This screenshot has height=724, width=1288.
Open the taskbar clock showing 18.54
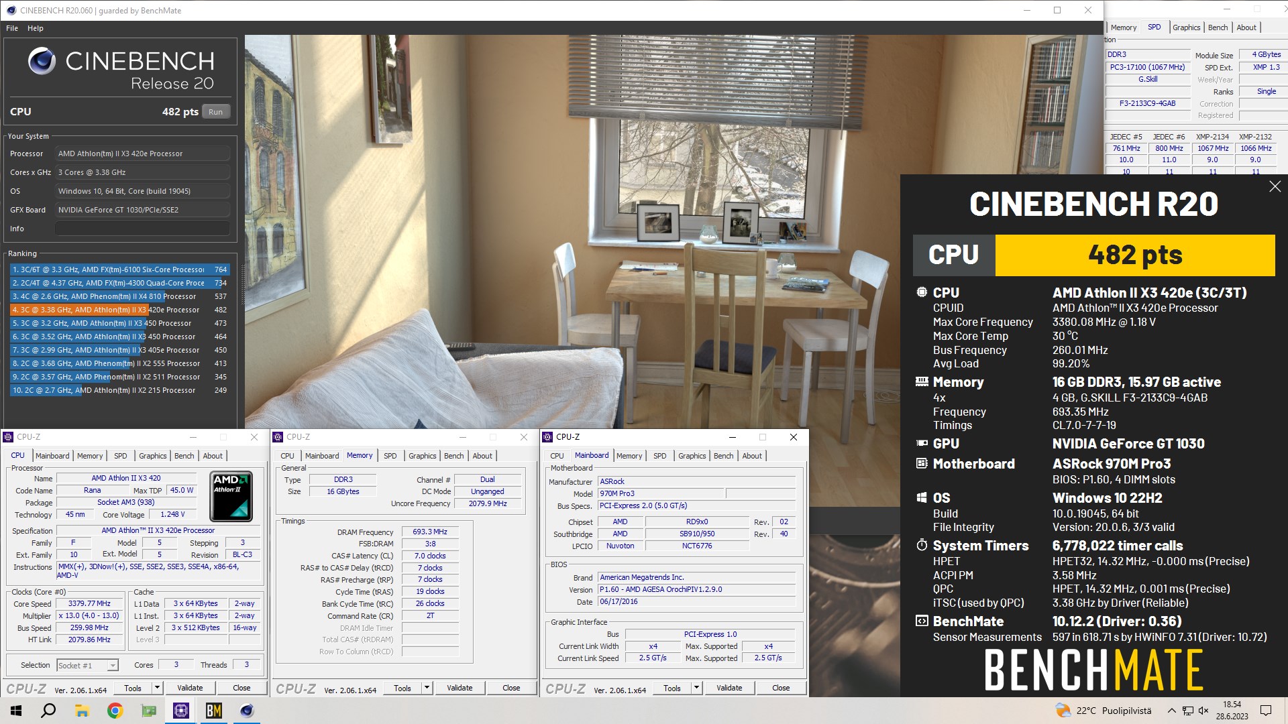pos(1232,711)
